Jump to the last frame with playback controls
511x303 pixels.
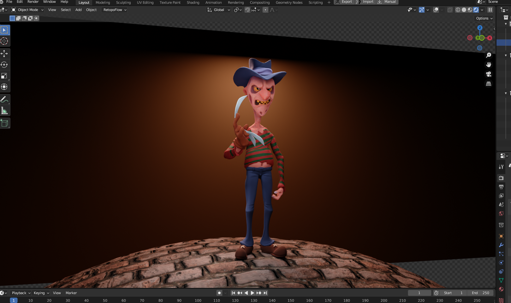tap(265, 293)
